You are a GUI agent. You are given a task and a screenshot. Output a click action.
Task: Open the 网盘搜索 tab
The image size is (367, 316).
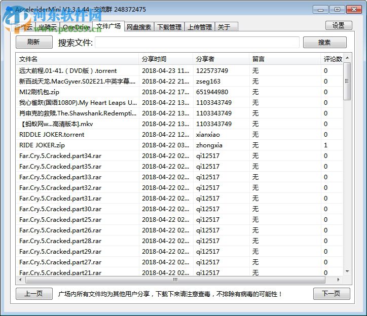139,27
